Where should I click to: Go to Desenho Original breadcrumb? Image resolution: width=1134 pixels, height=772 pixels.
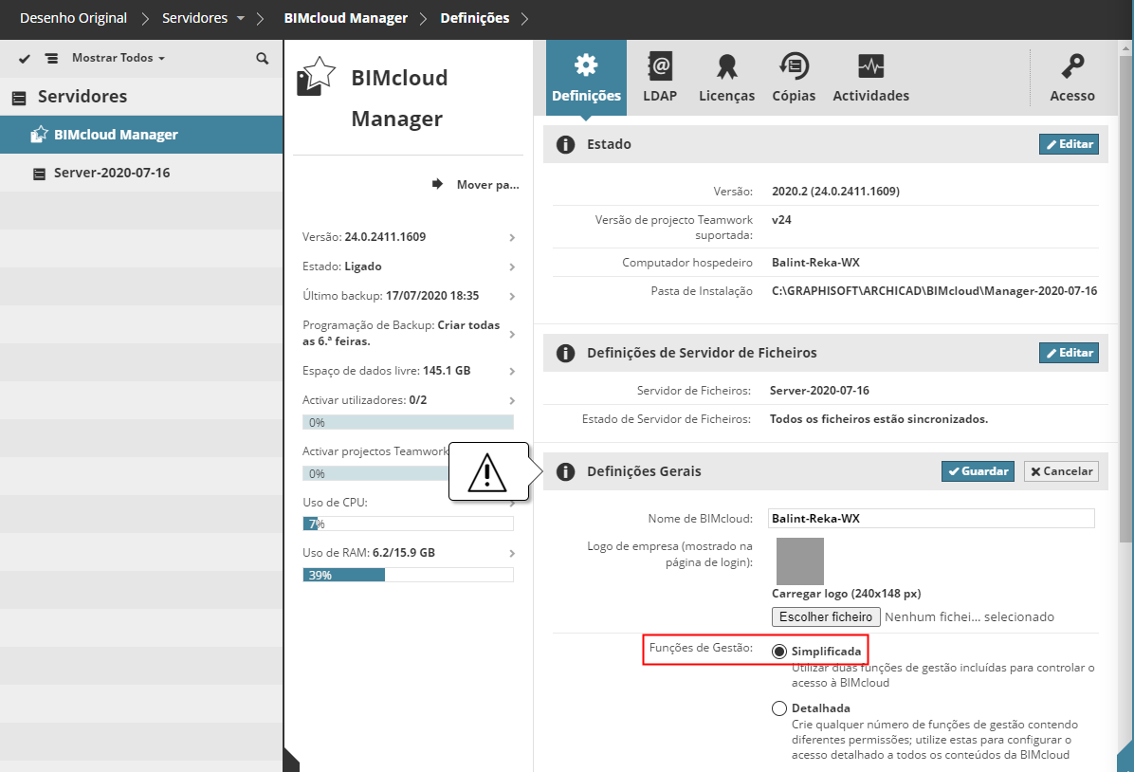pyautogui.click(x=73, y=18)
